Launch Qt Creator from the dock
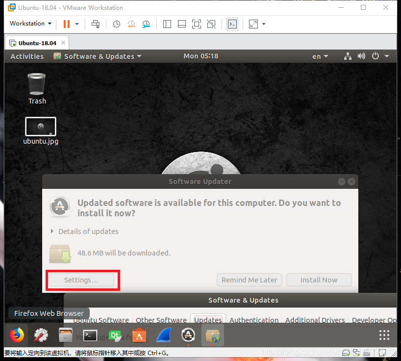401x361 pixels. [115, 335]
